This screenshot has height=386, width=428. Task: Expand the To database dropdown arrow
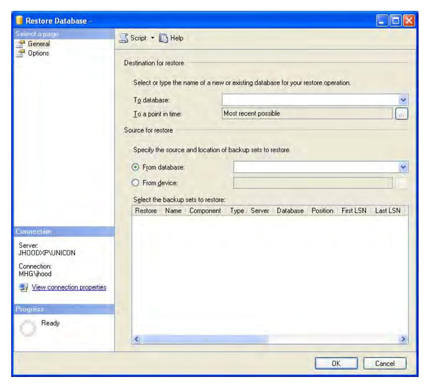point(403,100)
